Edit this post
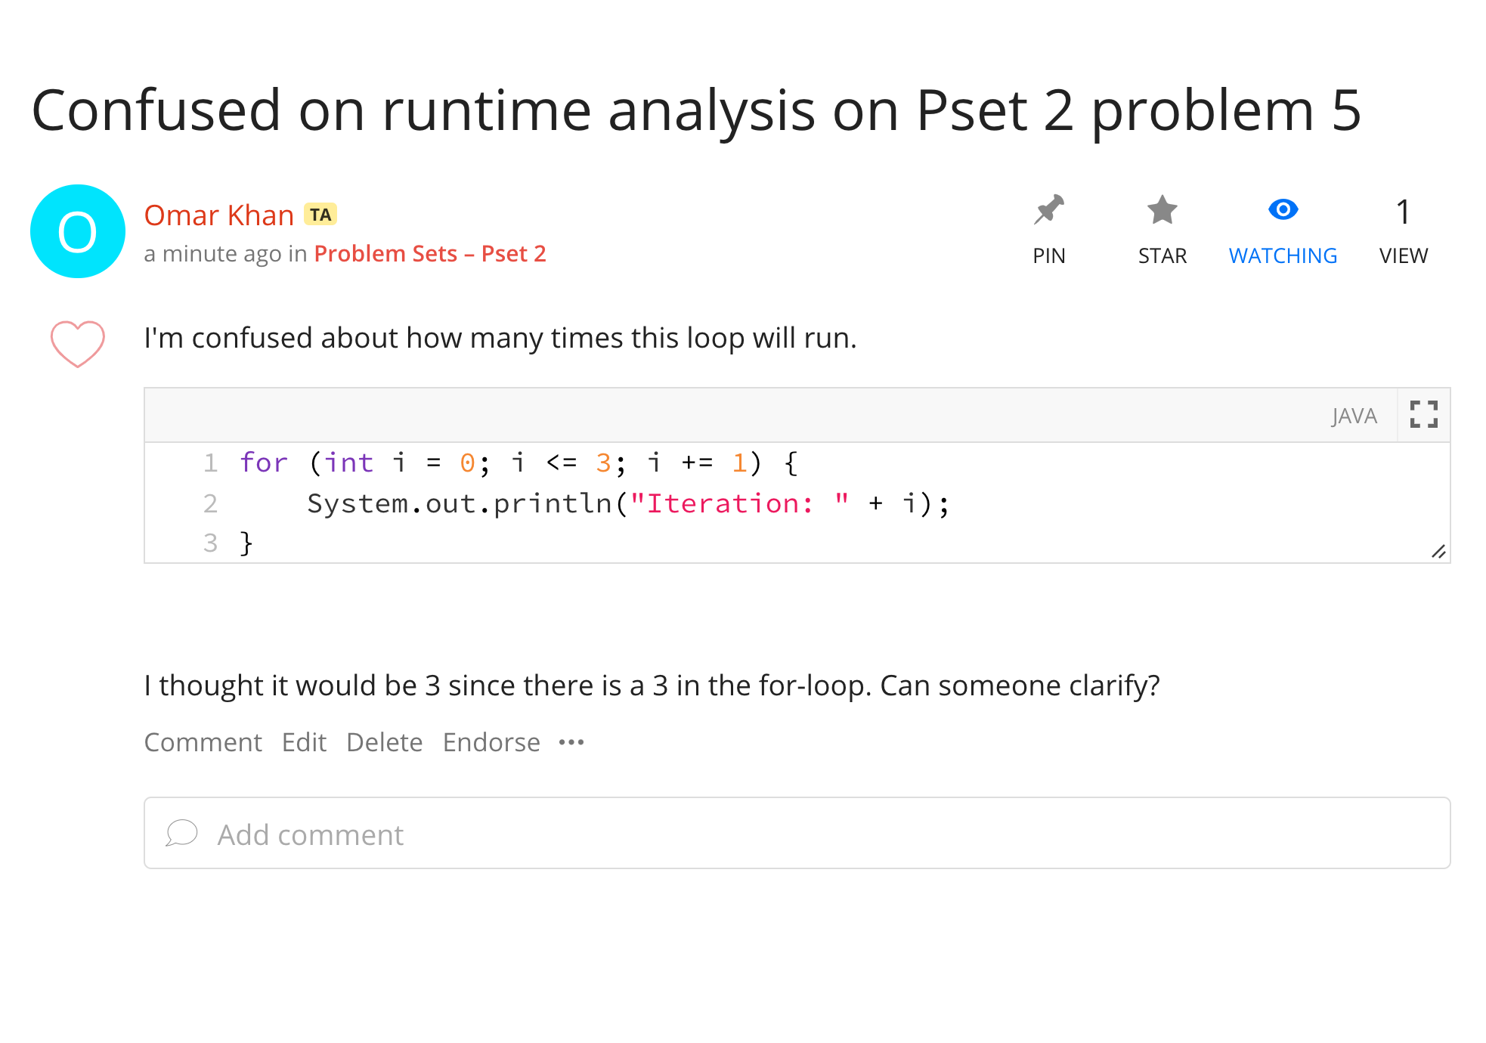The image size is (1486, 1043). pyautogui.click(x=304, y=742)
